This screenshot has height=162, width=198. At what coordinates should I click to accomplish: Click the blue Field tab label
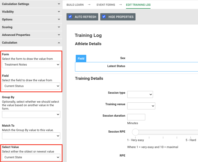pos(81,59)
